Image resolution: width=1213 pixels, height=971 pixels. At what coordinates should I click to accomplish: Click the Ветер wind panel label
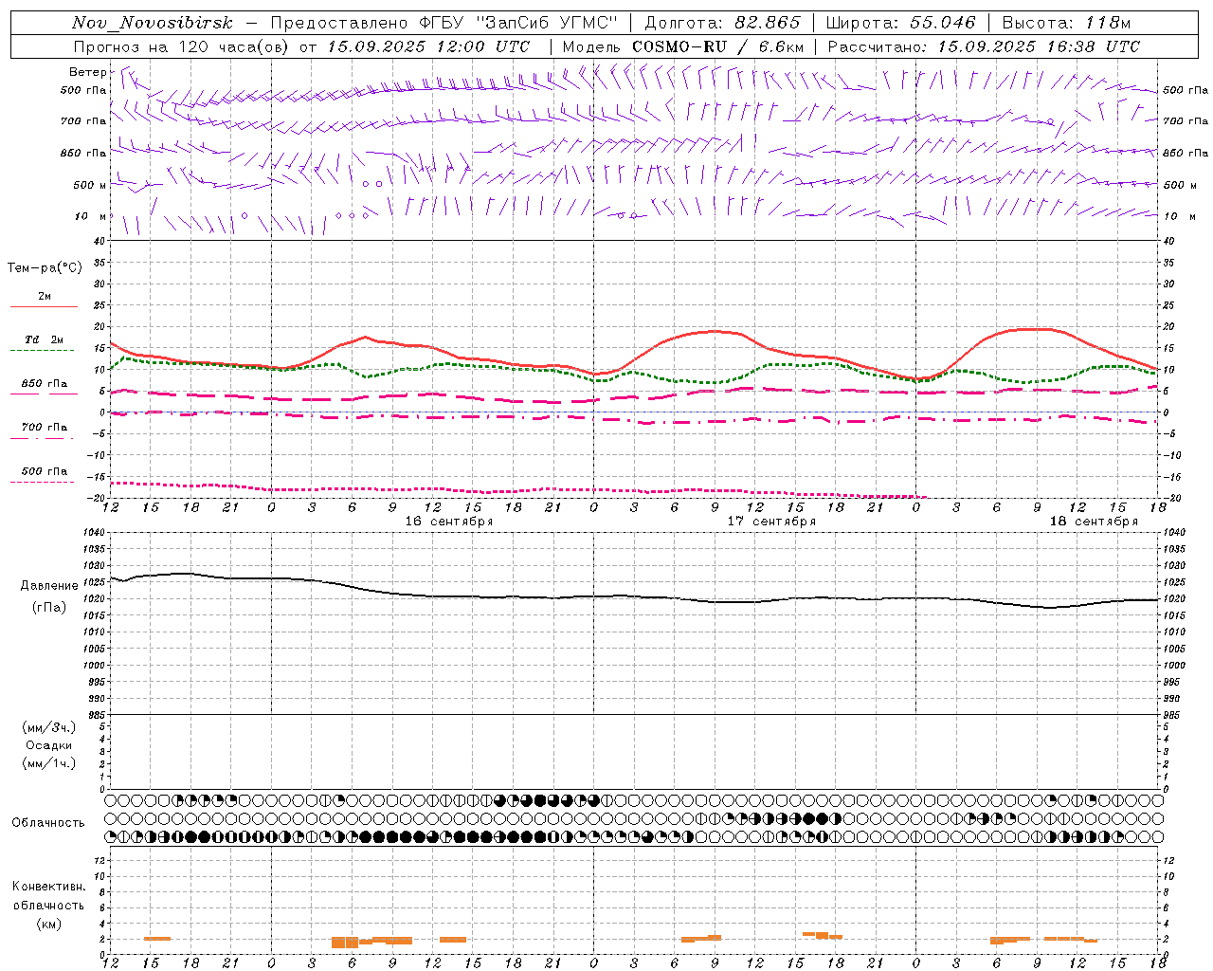pyautogui.click(x=87, y=72)
